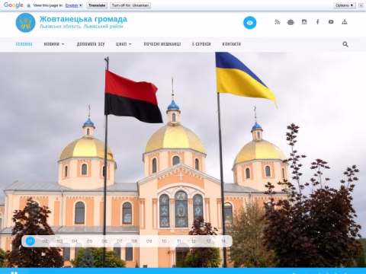Open the sitemap icon
This screenshot has width=366, height=274.
pyautogui.click(x=345, y=22)
